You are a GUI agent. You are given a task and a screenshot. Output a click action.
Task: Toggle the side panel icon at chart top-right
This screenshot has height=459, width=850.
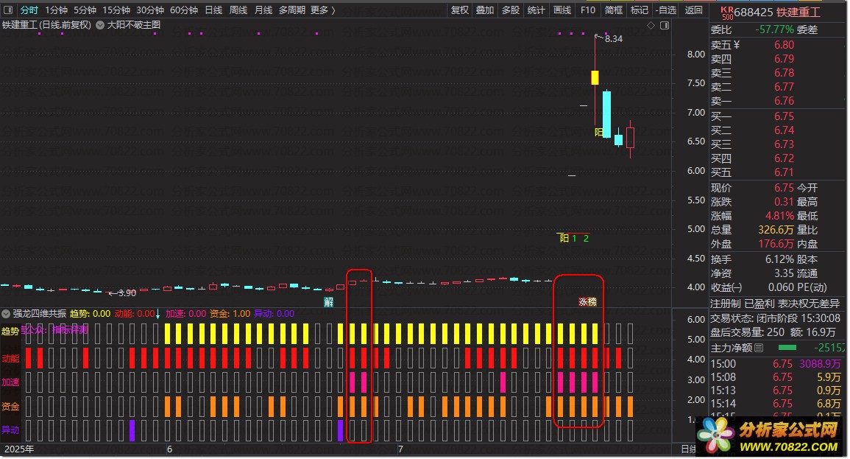(x=665, y=26)
